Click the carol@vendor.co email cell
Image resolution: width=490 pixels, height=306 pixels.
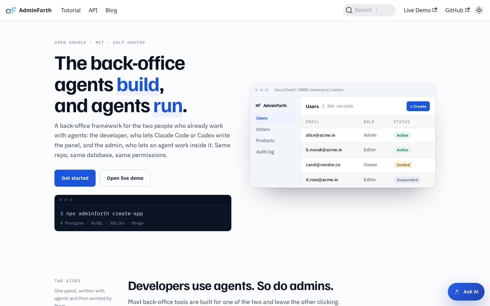pyautogui.click(x=323, y=165)
